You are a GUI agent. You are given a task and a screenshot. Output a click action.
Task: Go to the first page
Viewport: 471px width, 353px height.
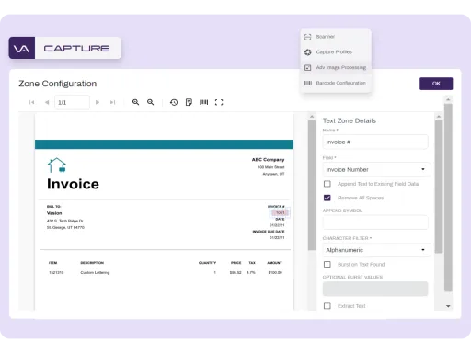click(x=31, y=102)
